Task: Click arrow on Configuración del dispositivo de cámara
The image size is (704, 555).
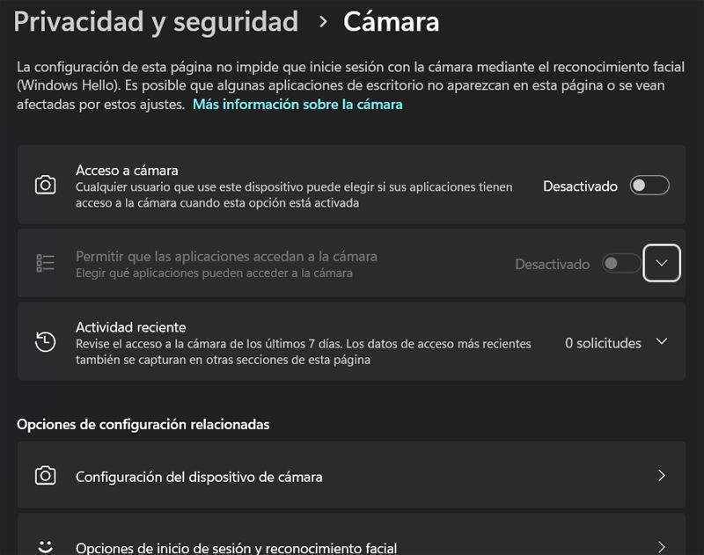Action: click(x=662, y=476)
